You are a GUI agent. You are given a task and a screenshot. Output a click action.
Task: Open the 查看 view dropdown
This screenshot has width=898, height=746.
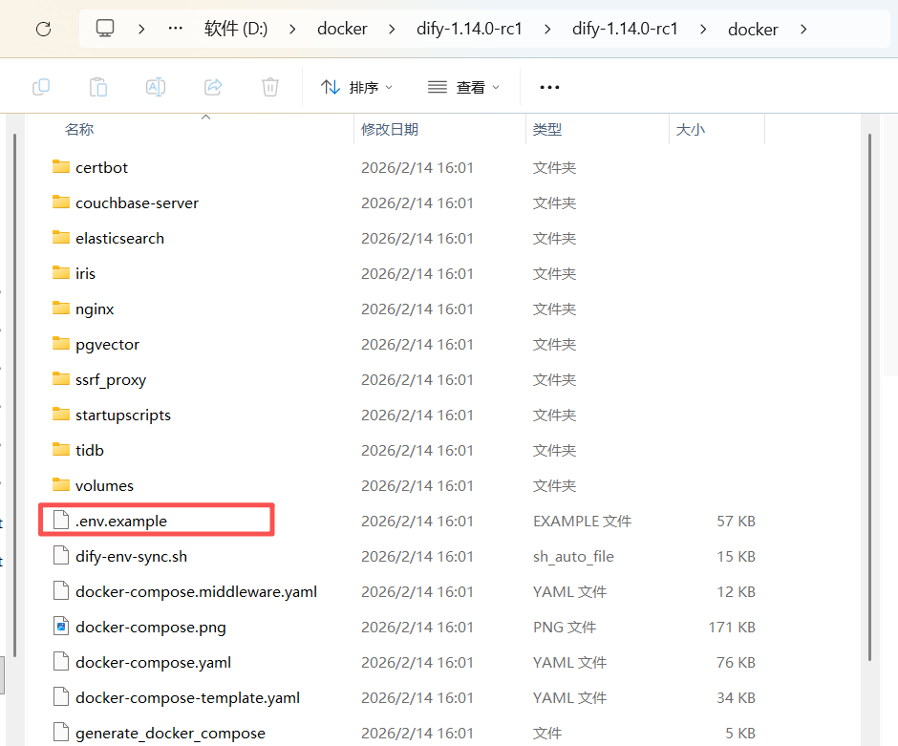pos(463,87)
